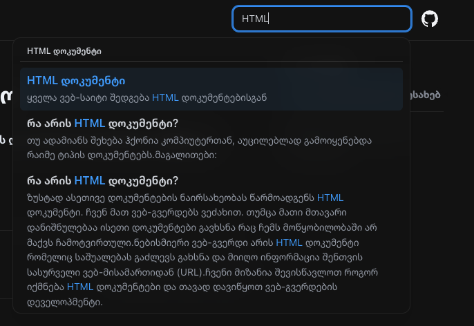Click the HTML დოკუმენტი section header
This screenshot has height=326, width=474.
point(64,51)
